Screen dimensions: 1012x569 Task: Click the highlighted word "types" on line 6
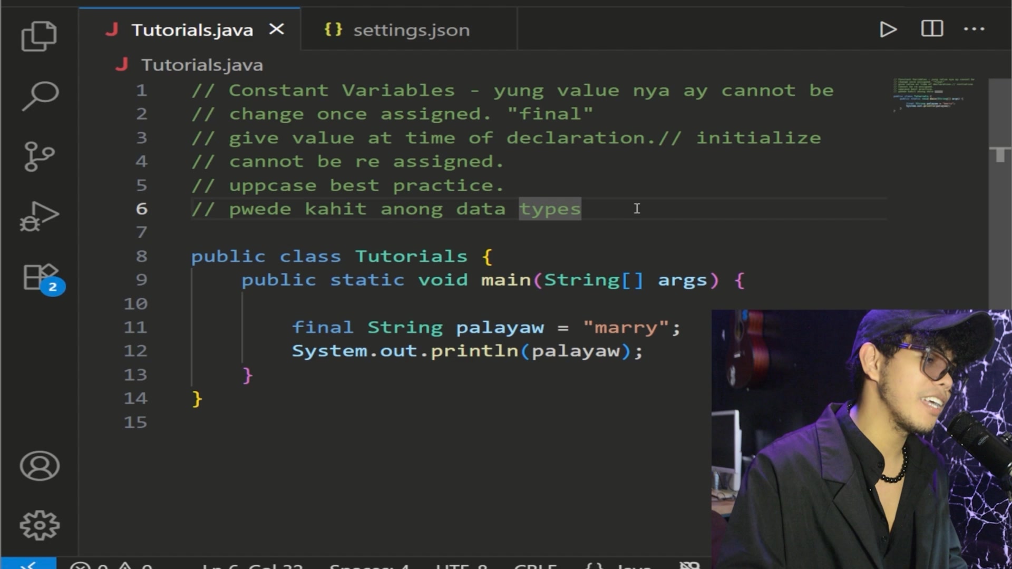[550, 209]
